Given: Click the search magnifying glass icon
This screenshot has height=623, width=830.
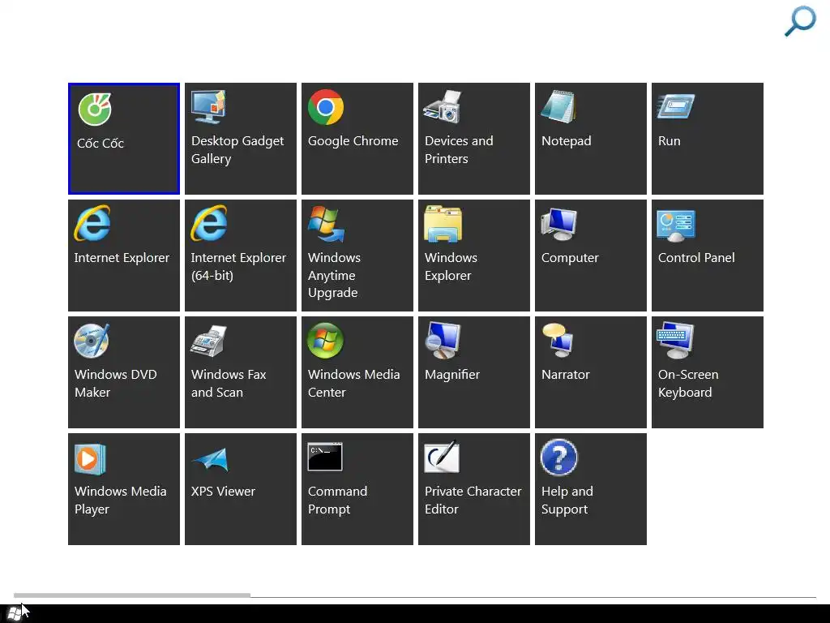Looking at the screenshot, I should 800,21.
